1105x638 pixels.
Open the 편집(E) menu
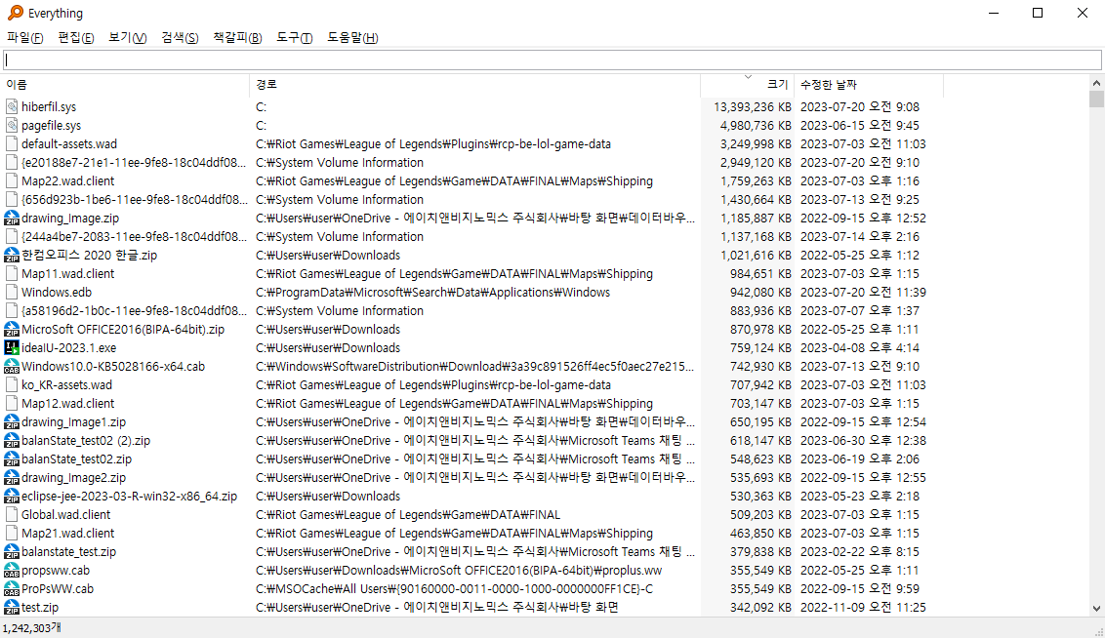(x=75, y=37)
